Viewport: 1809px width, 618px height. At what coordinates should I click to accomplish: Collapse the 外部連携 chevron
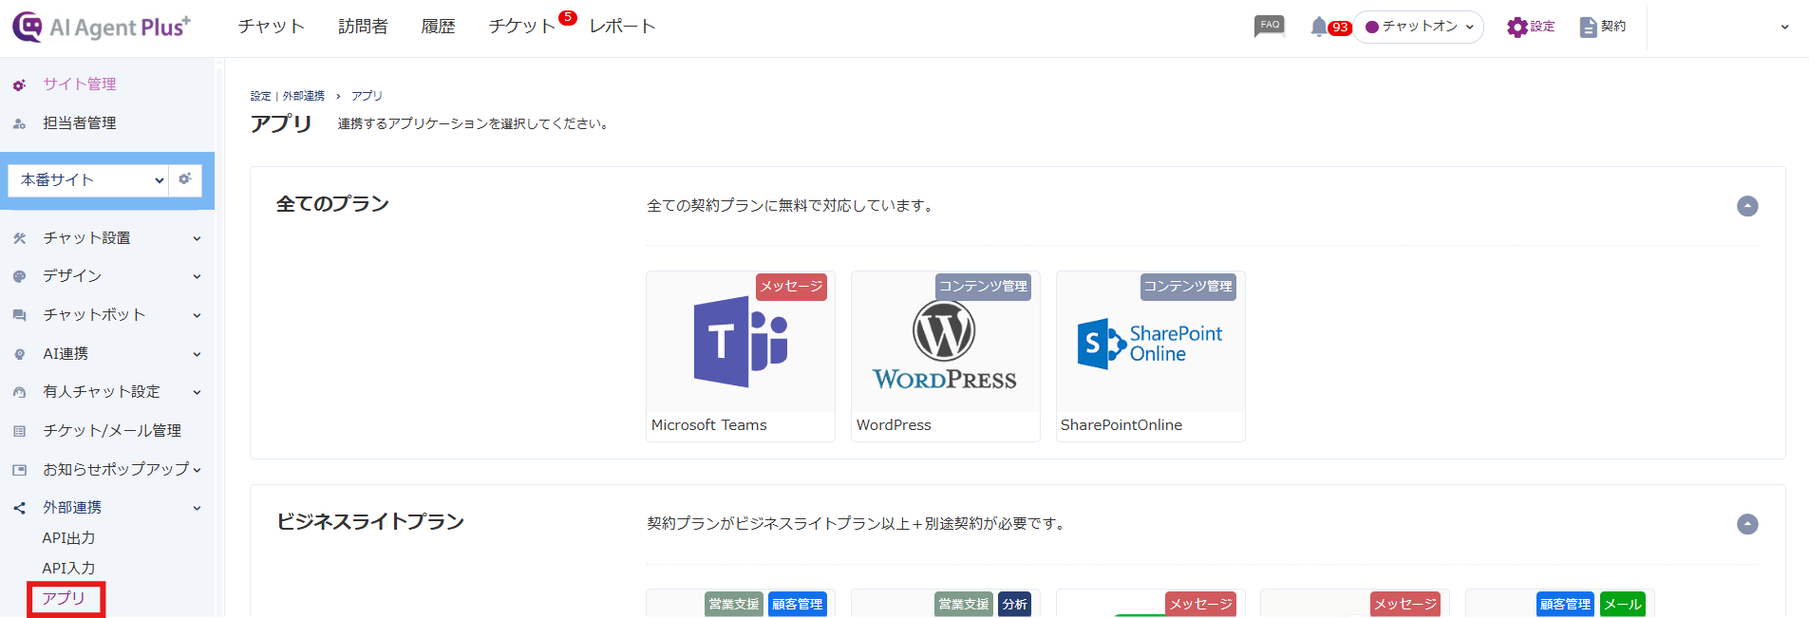tap(197, 508)
